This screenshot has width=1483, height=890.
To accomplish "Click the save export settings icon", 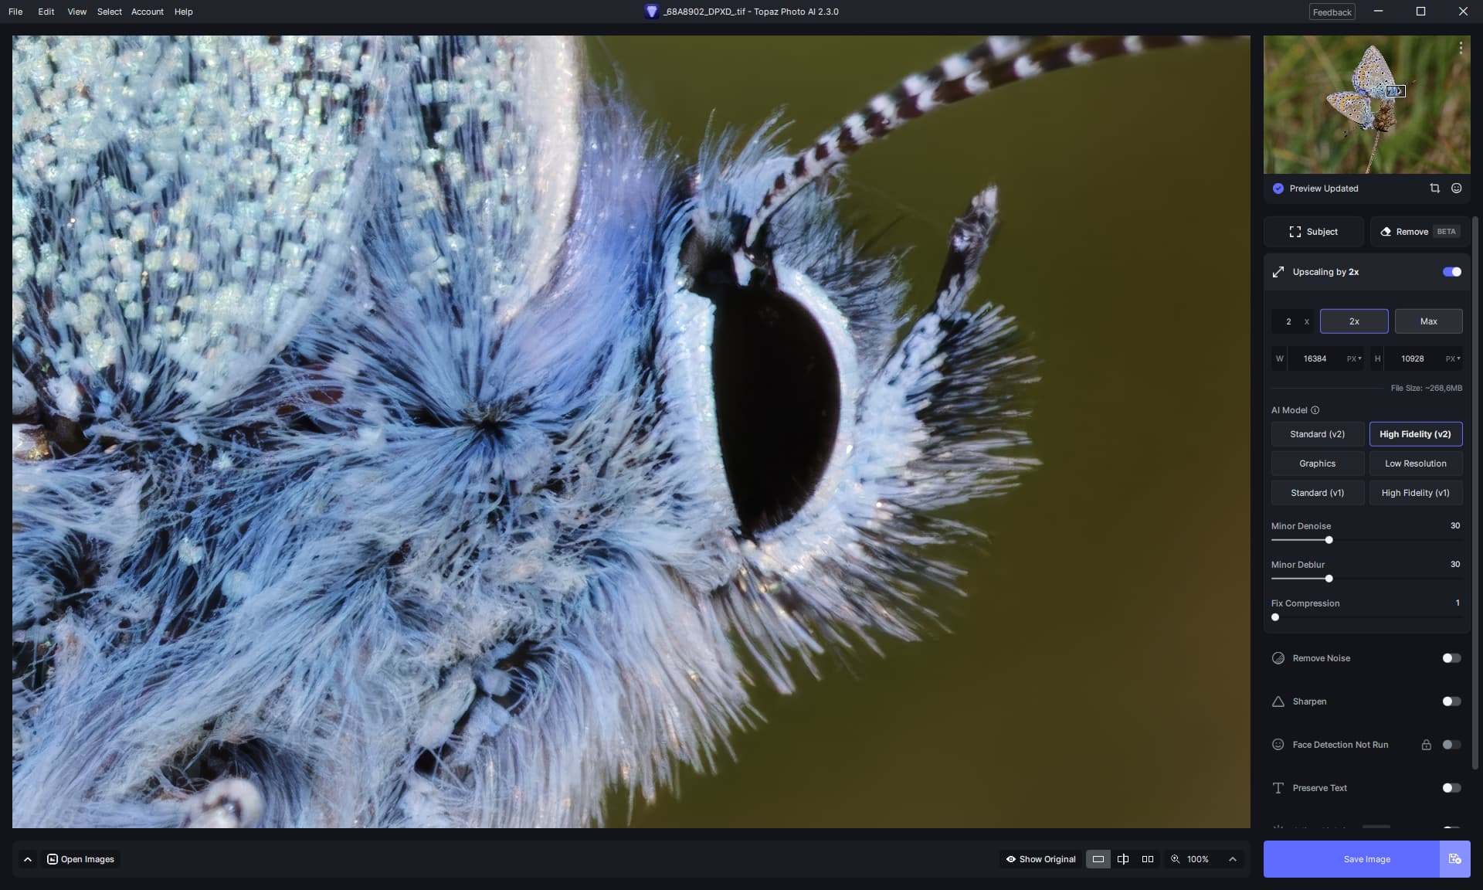I will (1454, 859).
